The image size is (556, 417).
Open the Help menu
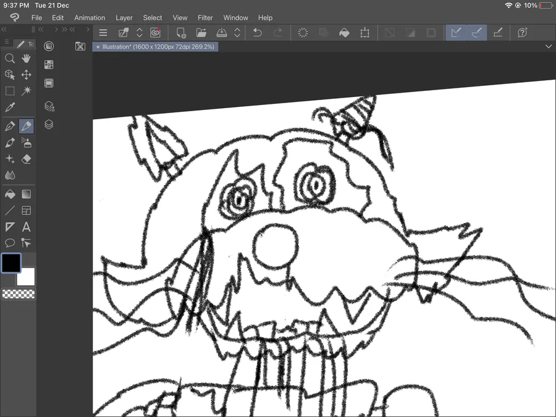click(x=265, y=18)
